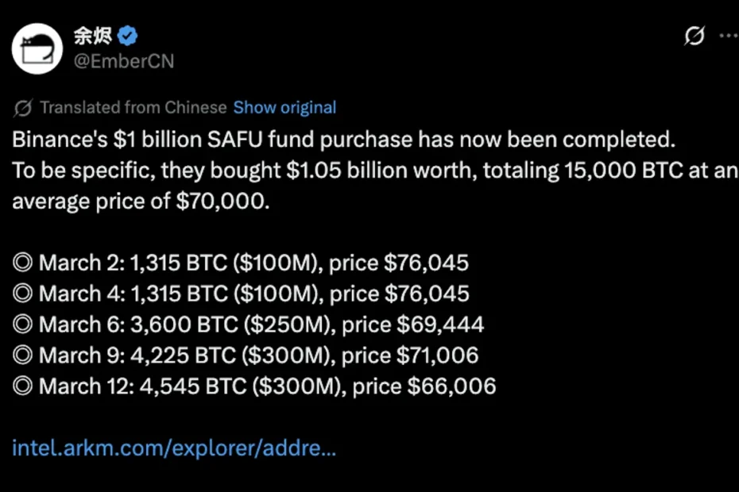Click Show original to view Chinese text

284,108
